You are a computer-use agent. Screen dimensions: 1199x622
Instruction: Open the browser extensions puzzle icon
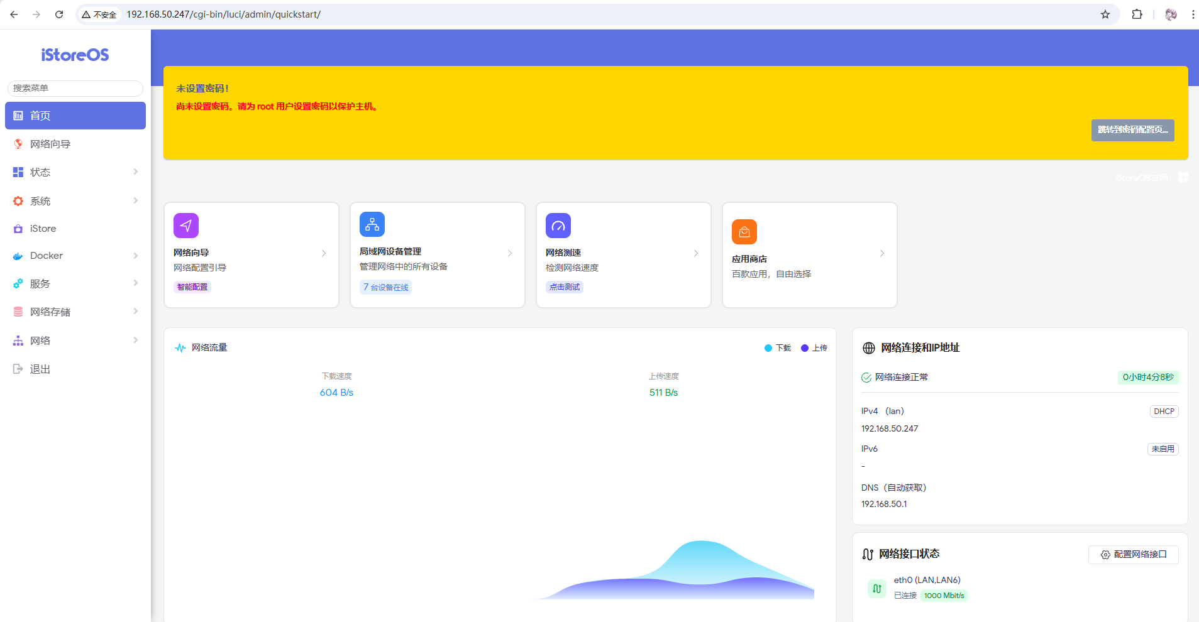[x=1137, y=14]
